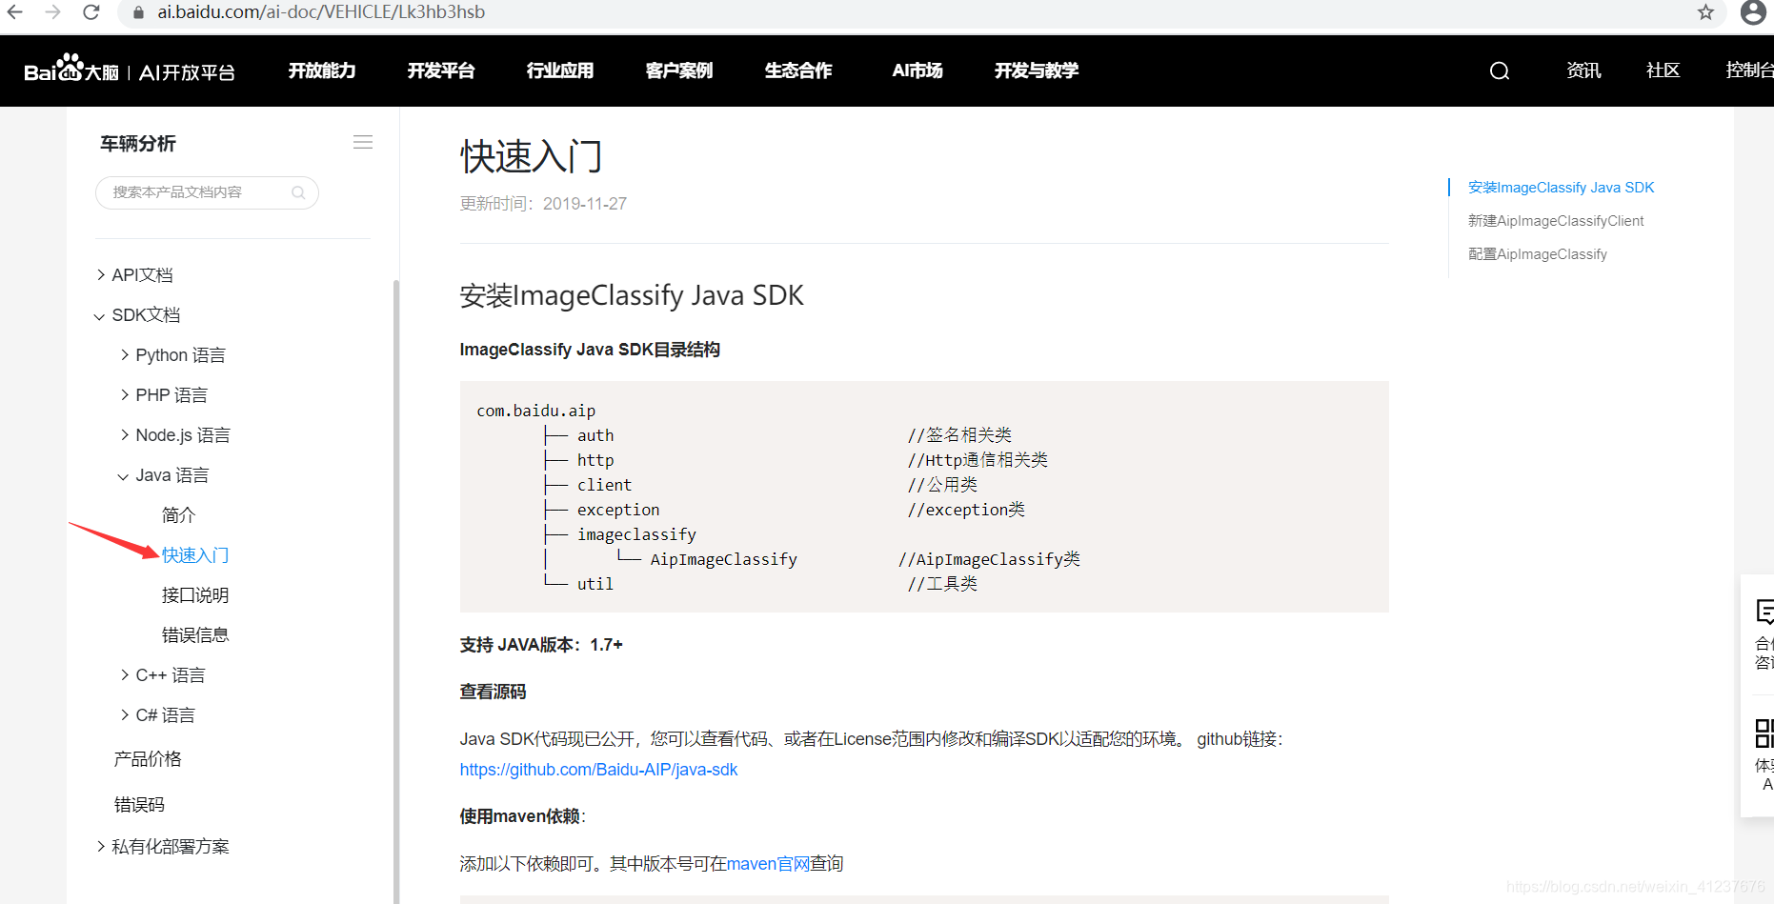Open AI市场 menu
The width and height of the screenshot is (1774, 904).
(917, 70)
